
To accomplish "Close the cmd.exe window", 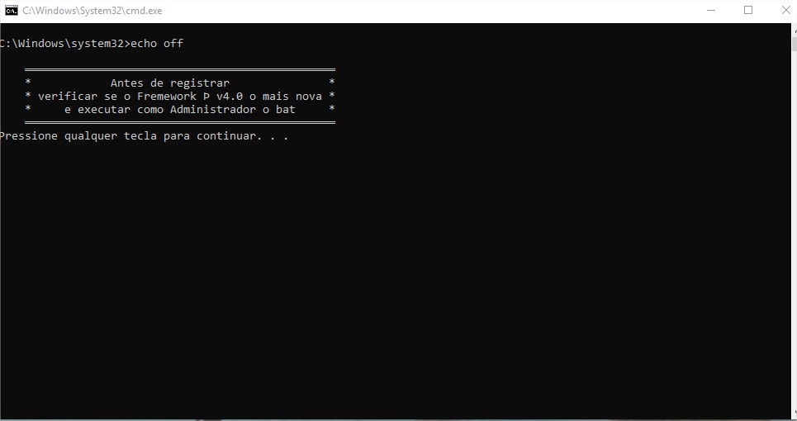I will click(785, 10).
